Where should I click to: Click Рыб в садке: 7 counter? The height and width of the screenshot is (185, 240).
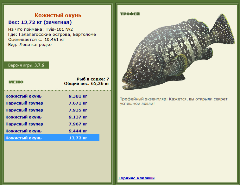pos(93,79)
